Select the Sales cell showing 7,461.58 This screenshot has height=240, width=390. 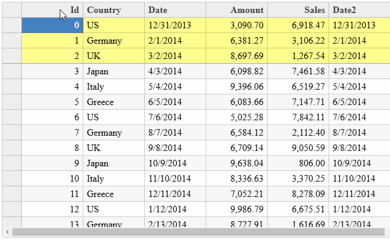click(x=298, y=71)
